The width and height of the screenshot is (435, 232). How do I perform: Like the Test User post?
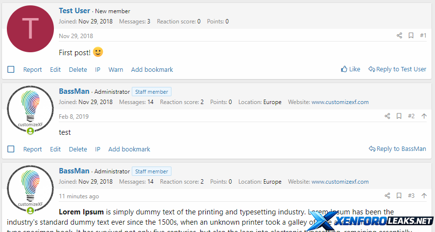tap(351, 69)
